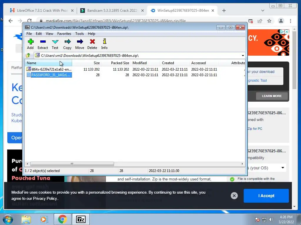Click the Extract toolbar icon
Viewport: 301px width, 225px height.
tap(43, 44)
